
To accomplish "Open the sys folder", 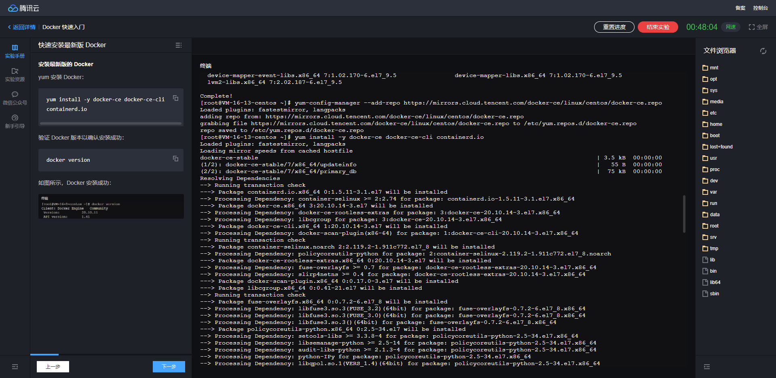I will [710, 90].
